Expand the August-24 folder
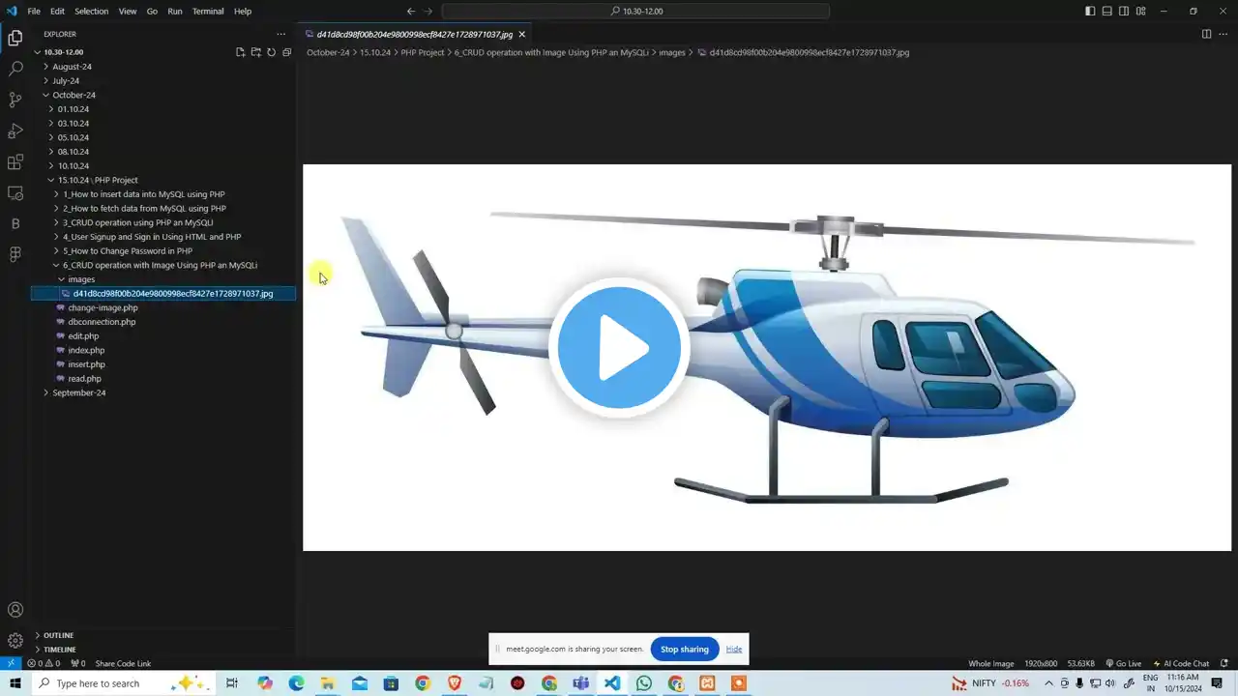The width and height of the screenshot is (1238, 696). click(72, 67)
